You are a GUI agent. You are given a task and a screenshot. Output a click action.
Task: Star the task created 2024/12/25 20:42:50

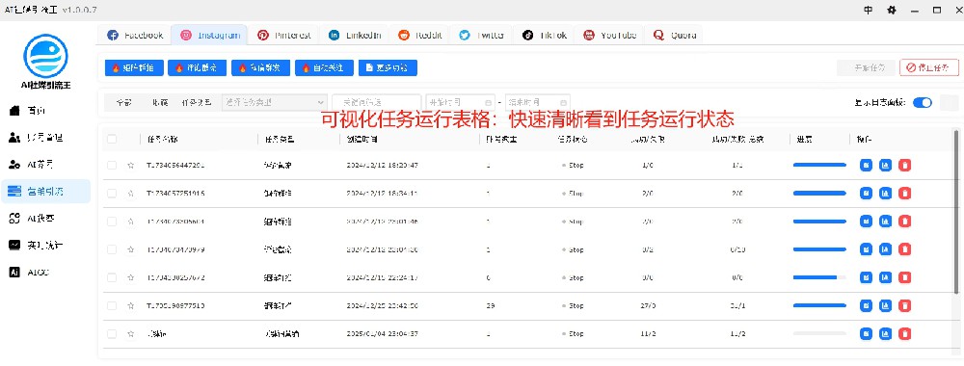coord(130,306)
